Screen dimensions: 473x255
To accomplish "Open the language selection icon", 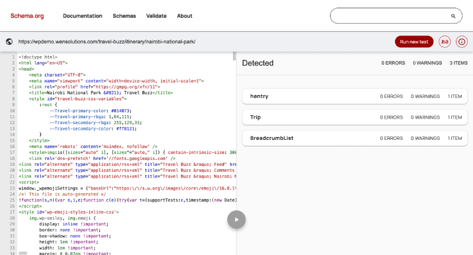I will tap(445, 42).
